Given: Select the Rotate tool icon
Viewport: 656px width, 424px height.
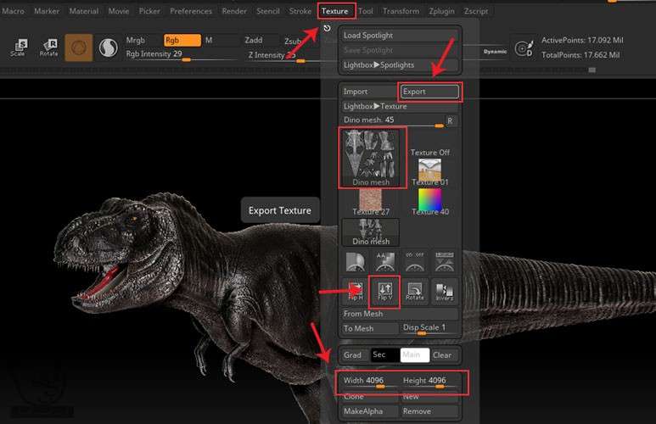Looking at the screenshot, I should [48, 47].
